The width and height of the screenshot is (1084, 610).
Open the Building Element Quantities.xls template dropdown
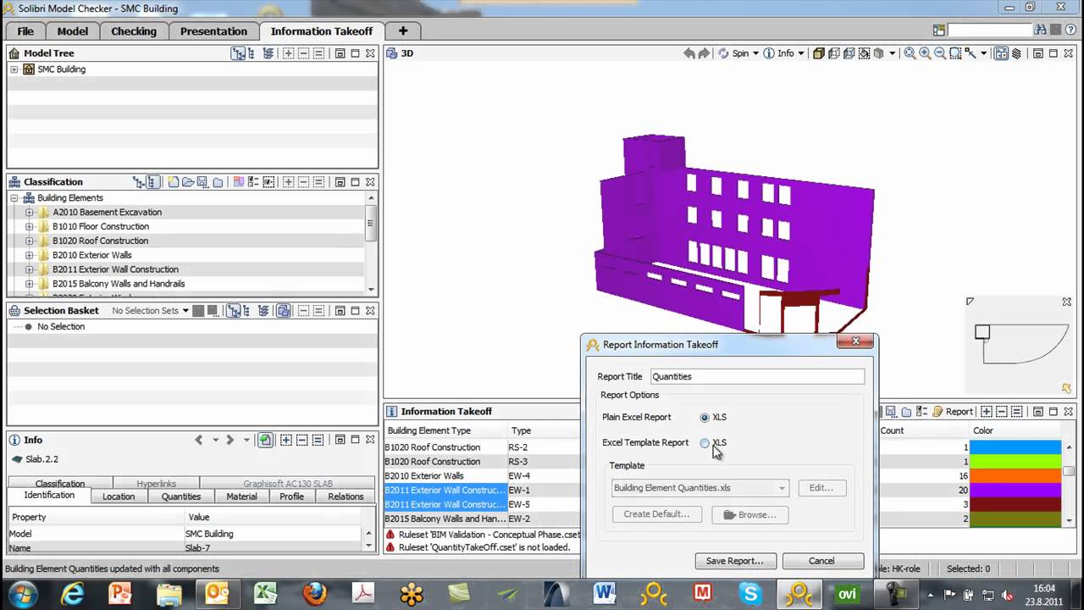click(x=782, y=489)
